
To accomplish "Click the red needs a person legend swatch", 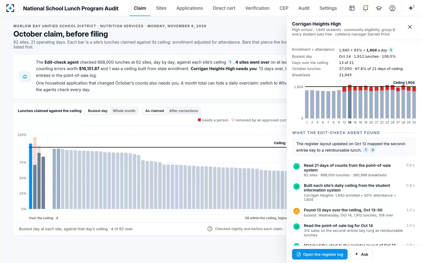I will pos(199,120).
